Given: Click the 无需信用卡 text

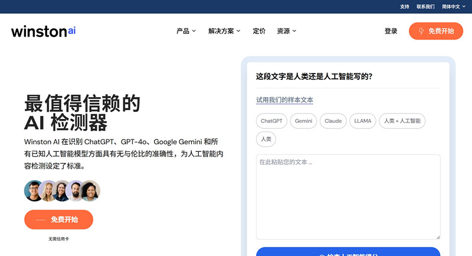Looking at the screenshot, I should point(58,239).
